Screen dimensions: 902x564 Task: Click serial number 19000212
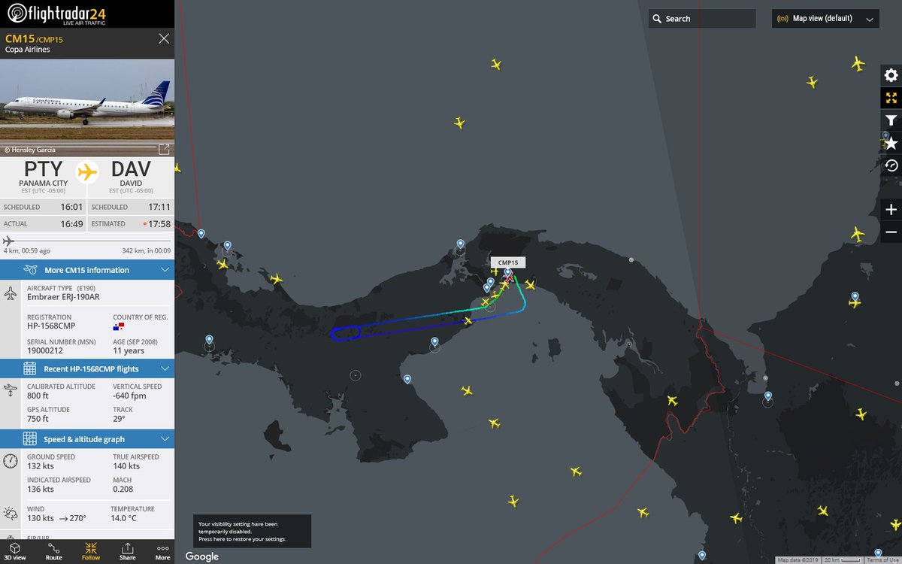44,350
